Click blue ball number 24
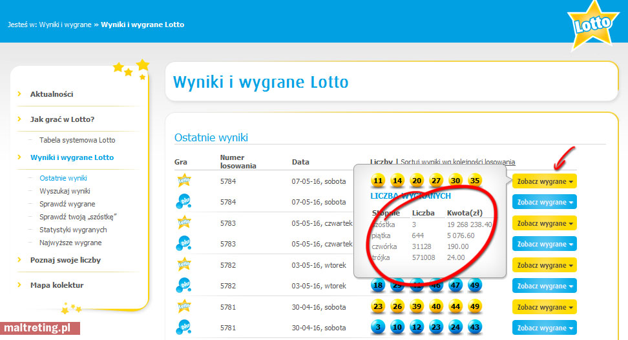This screenshot has height=340, width=628. 455,327
